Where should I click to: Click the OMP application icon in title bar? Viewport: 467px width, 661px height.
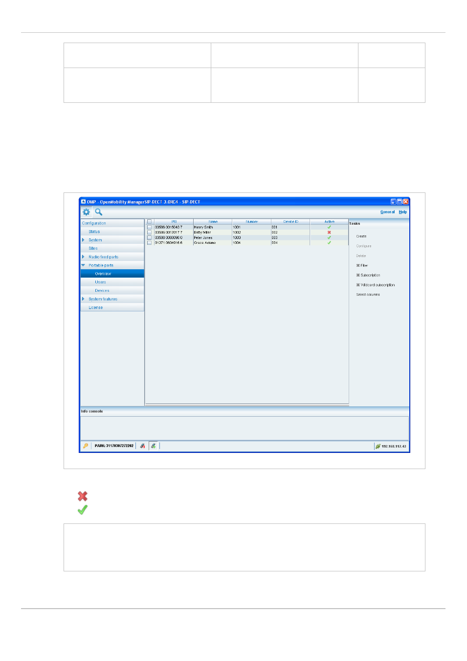pyautogui.click(x=83, y=201)
